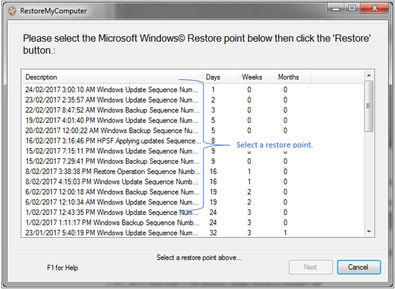395x289 pixels.
Task: Click the RestoreMyComputer title bar icon
Action: (12, 11)
